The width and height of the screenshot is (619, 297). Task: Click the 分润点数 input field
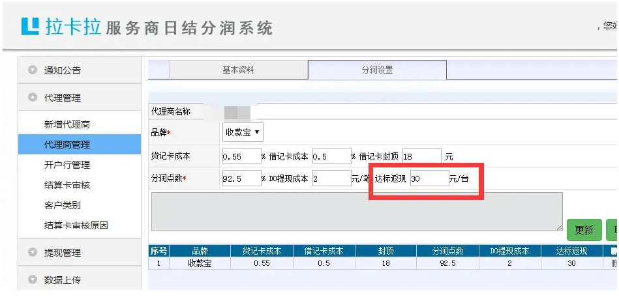(x=241, y=178)
